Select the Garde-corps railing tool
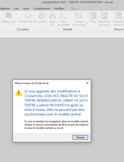 (9, 17)
